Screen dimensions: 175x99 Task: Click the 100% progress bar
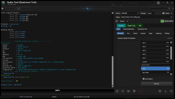(57, 91)
